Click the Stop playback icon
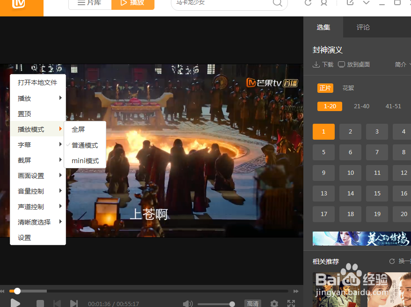This screenshot has height=307, width=411. [x=40, y=303]
